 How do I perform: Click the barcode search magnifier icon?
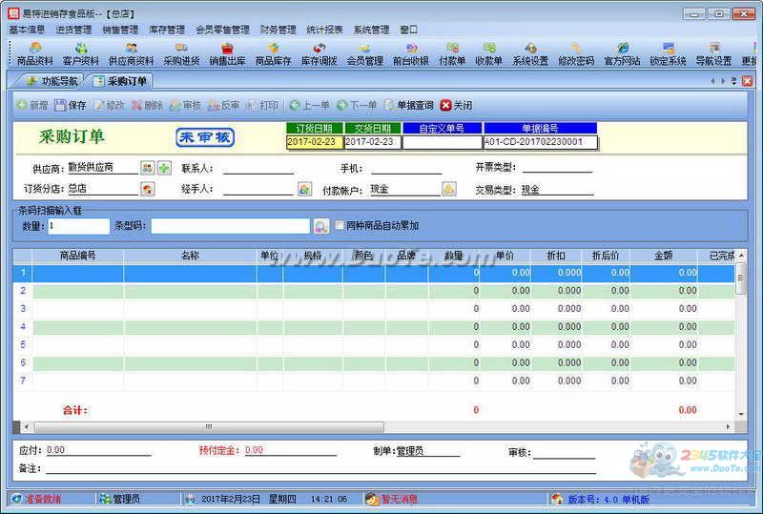(x=321, y=226)
